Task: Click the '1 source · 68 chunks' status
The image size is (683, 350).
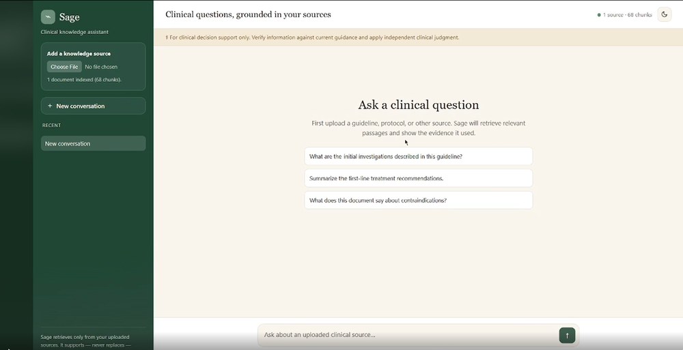Action: coord(625,15)
